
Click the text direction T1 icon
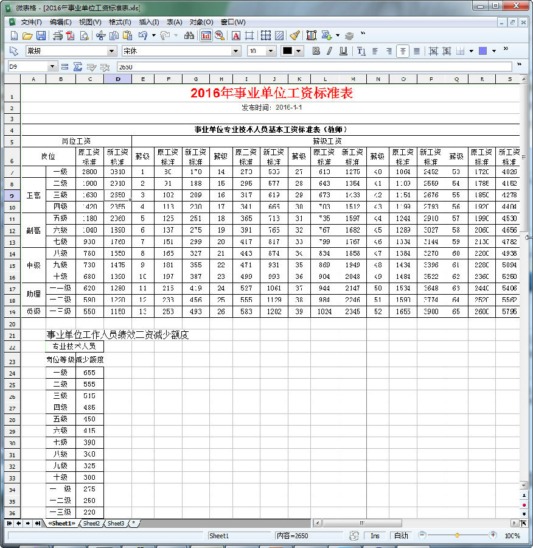coord(361,51)
